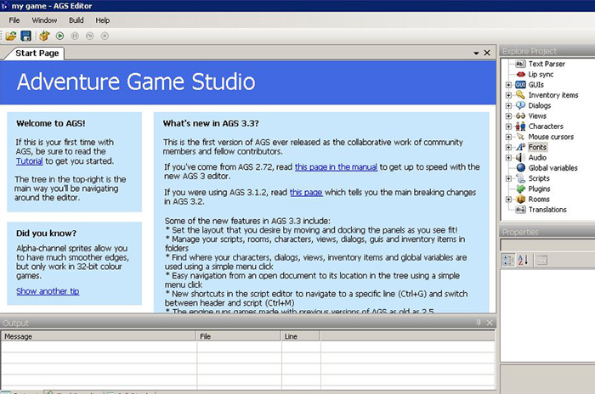Viewport: 595px width, 394px height.
Task: Click the Rooms tree icon
Action: (520, 199)
